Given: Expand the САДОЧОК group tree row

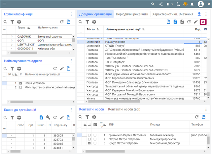Looking at the screenshot, I should pyautogui.click(x=12, y=36).
